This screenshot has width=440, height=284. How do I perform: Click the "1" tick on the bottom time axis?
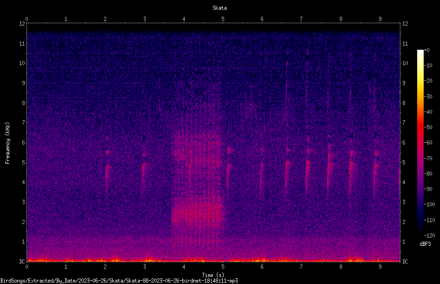[x=66, y=267]
